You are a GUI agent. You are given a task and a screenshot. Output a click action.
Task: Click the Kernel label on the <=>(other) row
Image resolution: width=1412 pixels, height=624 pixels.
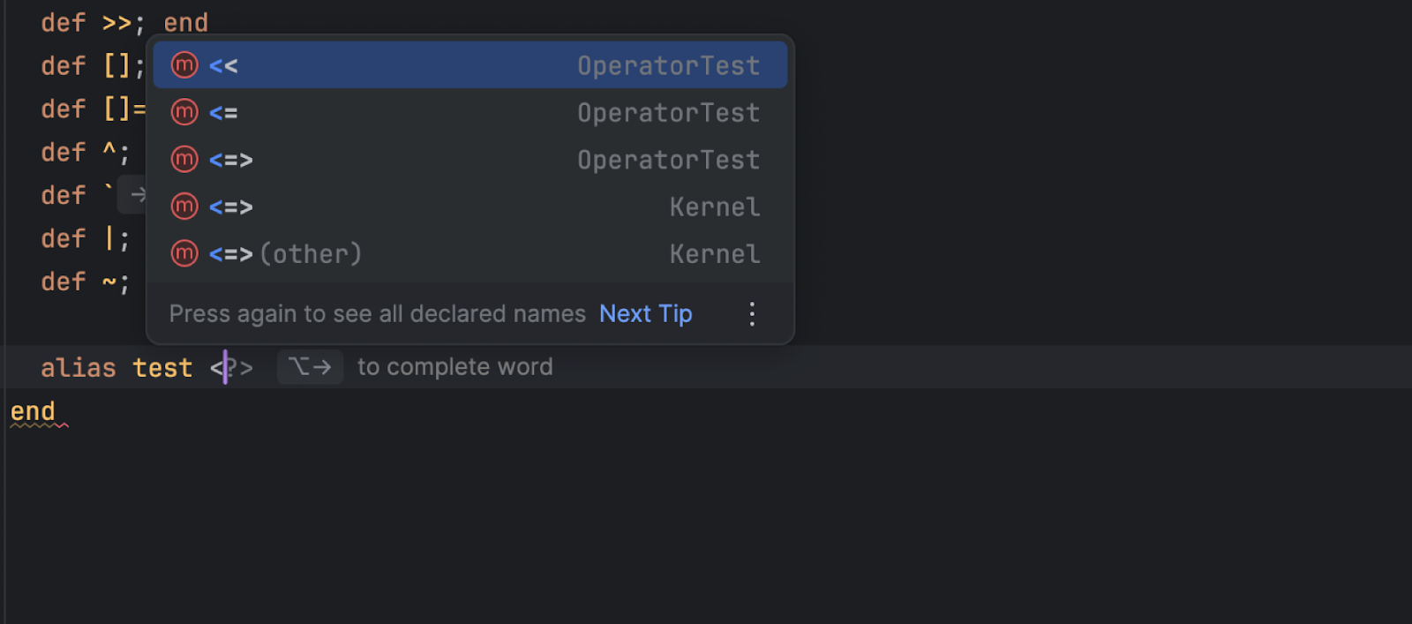pyautogui.click(x=714, y=254)
